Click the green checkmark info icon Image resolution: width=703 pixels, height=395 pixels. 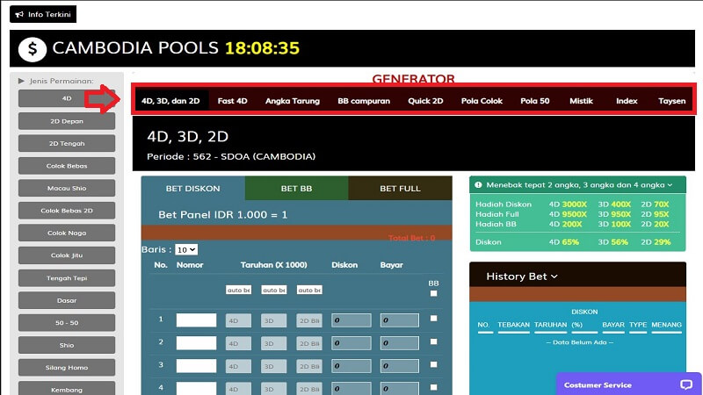476,185
